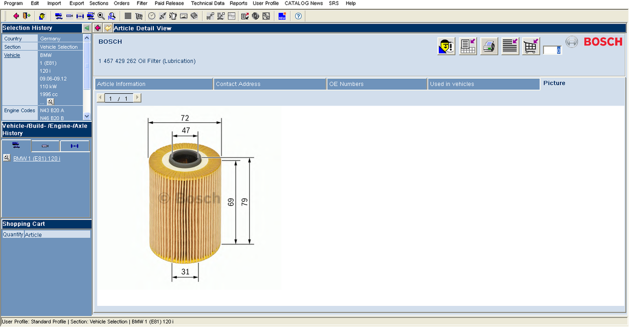Viewport: 629px width, 327px height.
Task: Click the red-arrow import/export toolbar icon
Action: tap(245, 16)
